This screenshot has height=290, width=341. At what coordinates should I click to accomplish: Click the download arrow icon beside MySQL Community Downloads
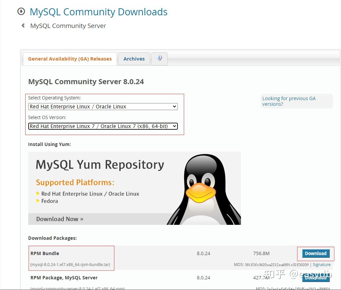[x=21, y=11]
